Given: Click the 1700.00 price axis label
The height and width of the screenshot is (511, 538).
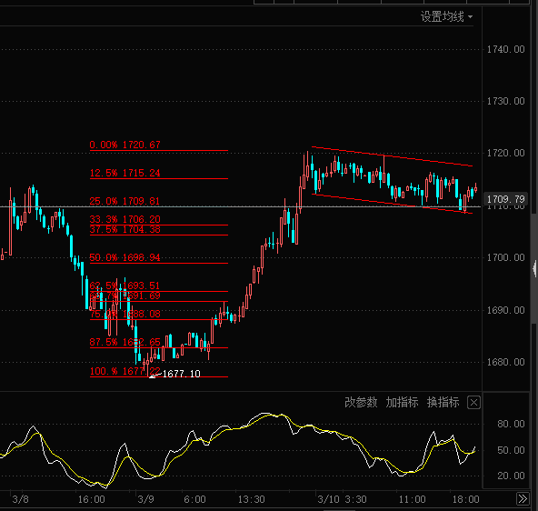Looking at the screenshot, I should (x=506, y=257).
